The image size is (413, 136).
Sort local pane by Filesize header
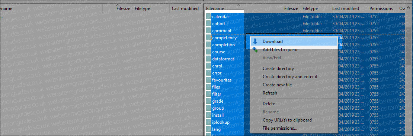click(124, 9)
